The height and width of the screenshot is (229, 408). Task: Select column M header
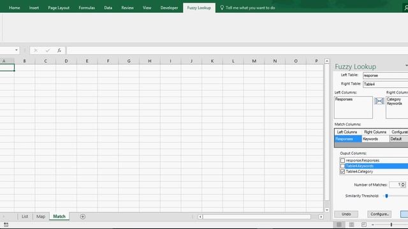point(254,61)
